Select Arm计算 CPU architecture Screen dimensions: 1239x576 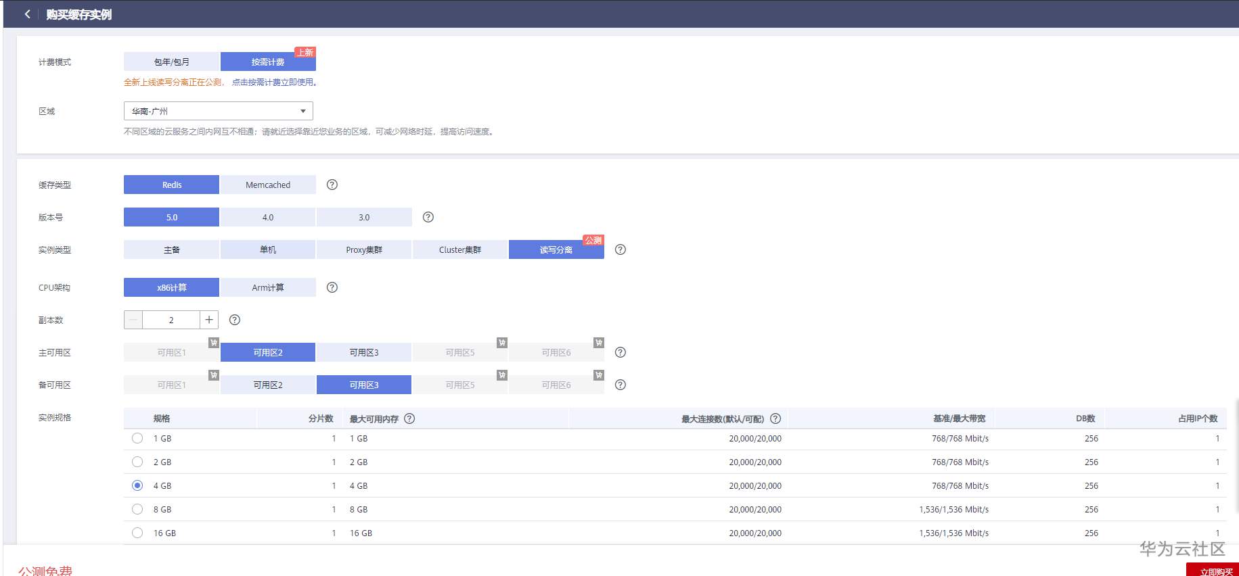click(268, 287)
